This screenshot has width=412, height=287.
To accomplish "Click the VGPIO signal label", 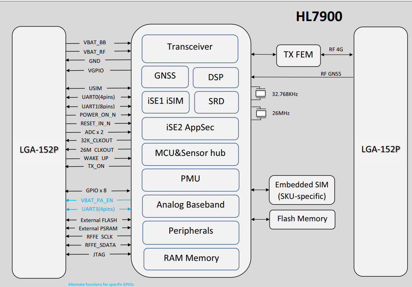I will coord(96,71).
